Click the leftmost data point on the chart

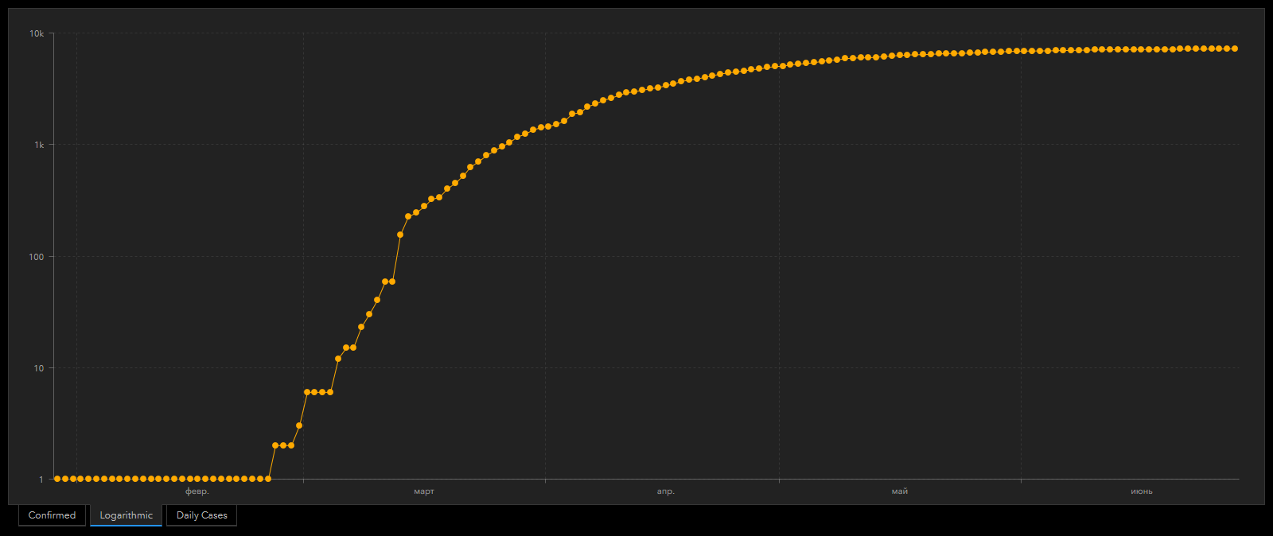coord(57,479)
